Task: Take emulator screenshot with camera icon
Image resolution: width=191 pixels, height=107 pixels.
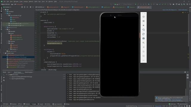Action: [144, 38]
